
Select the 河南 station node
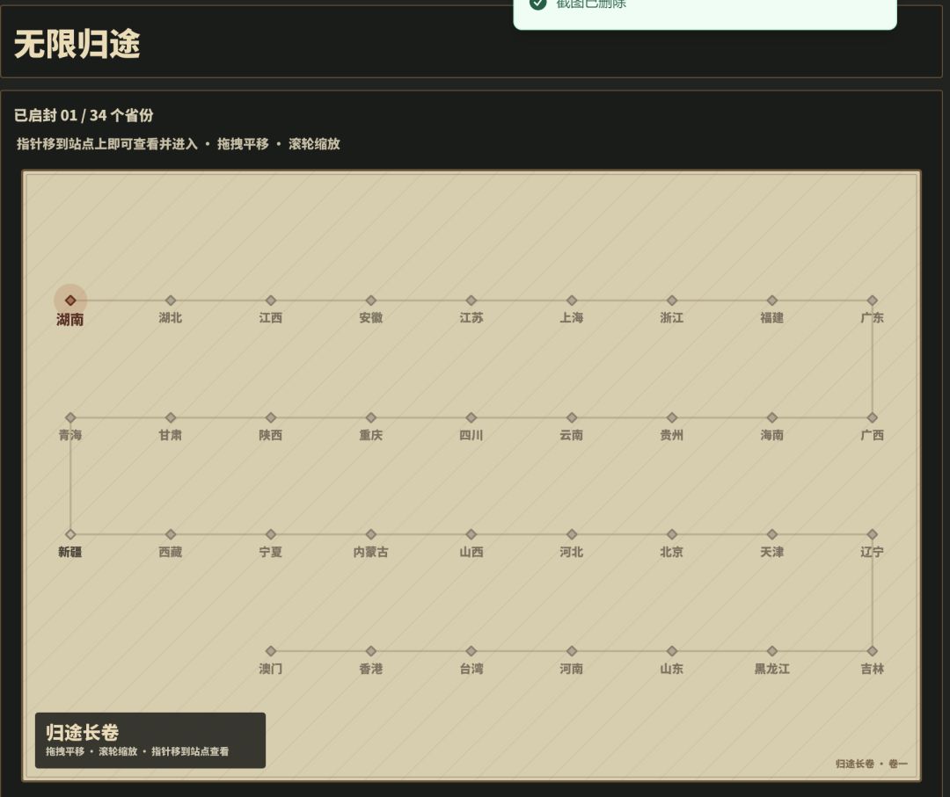pos(572,651)
